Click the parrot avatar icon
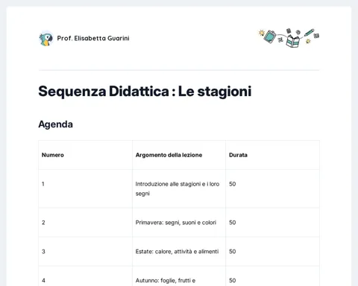Screen dimensions: 358x286 pos(46,39)
